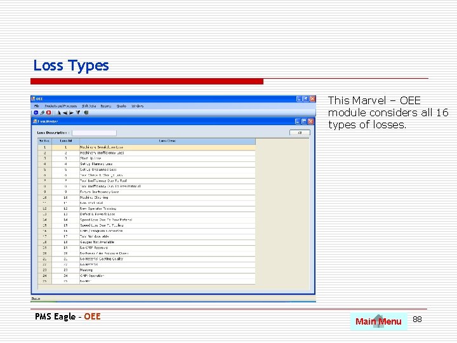
Task: Select row 'Fixture Inefficiency Loss'
Action: [x=147, y=192]
